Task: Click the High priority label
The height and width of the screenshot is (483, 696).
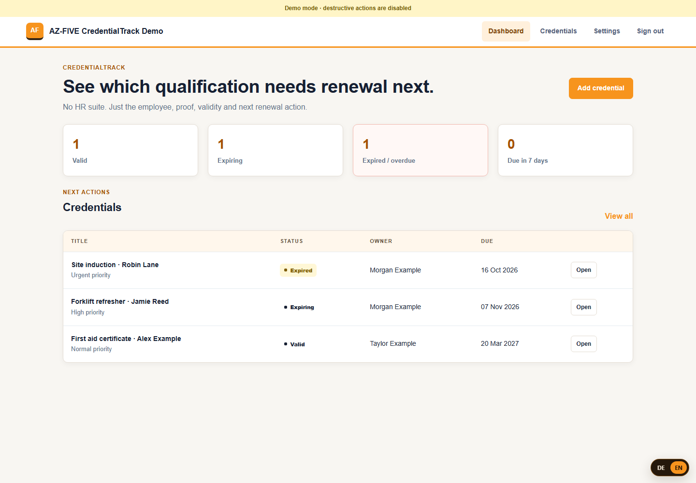Action: (88, 313)
